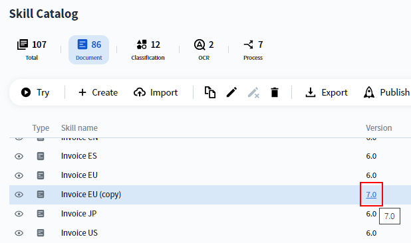Click document type icon of Invoice EU
Screen dimensions: 411x243
point(41,175)
